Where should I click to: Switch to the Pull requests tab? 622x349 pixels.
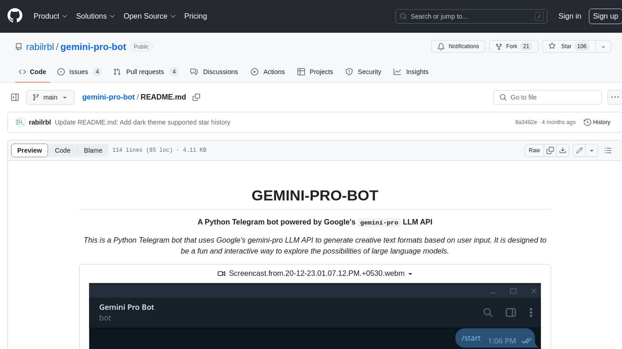coord(145,72)
